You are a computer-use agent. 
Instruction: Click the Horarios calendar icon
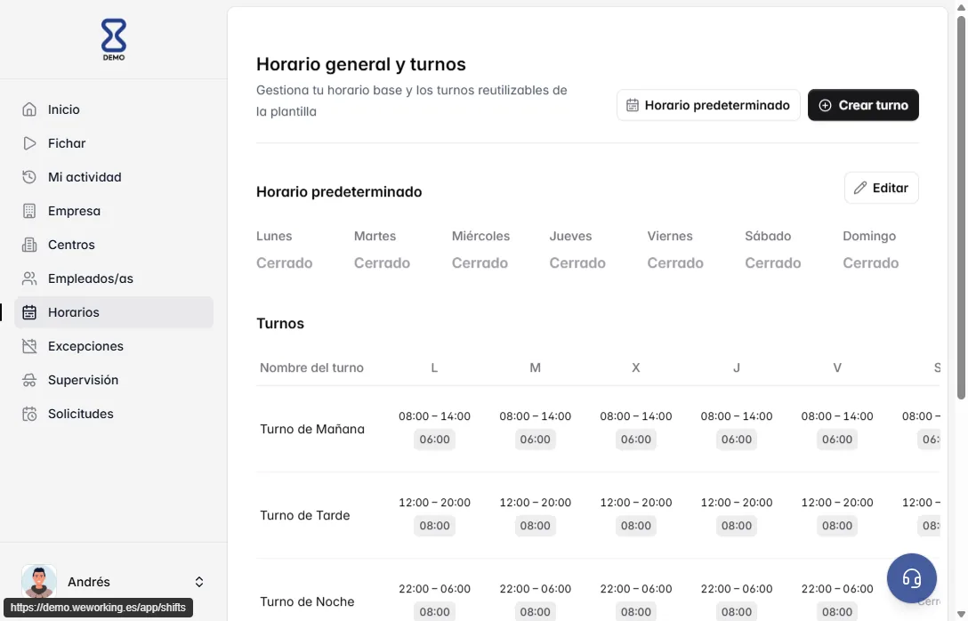point(29,312)
